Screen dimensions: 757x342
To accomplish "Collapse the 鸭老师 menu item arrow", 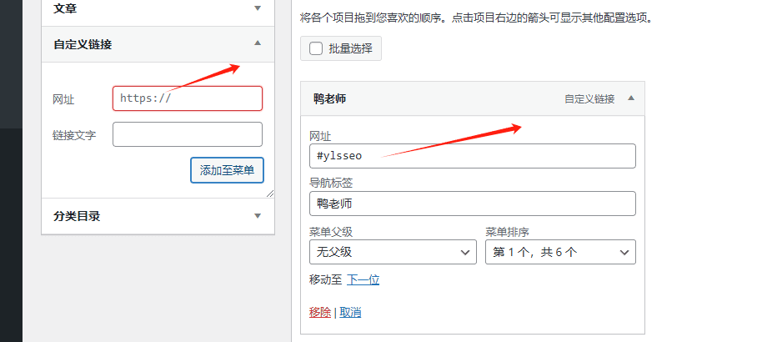I will [x=630, y=98].
